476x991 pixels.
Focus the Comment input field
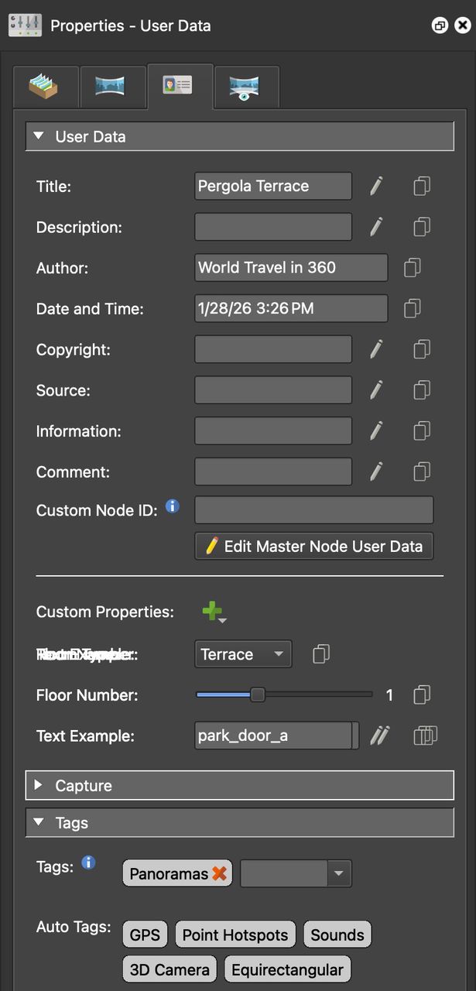(x=273, y=471)
